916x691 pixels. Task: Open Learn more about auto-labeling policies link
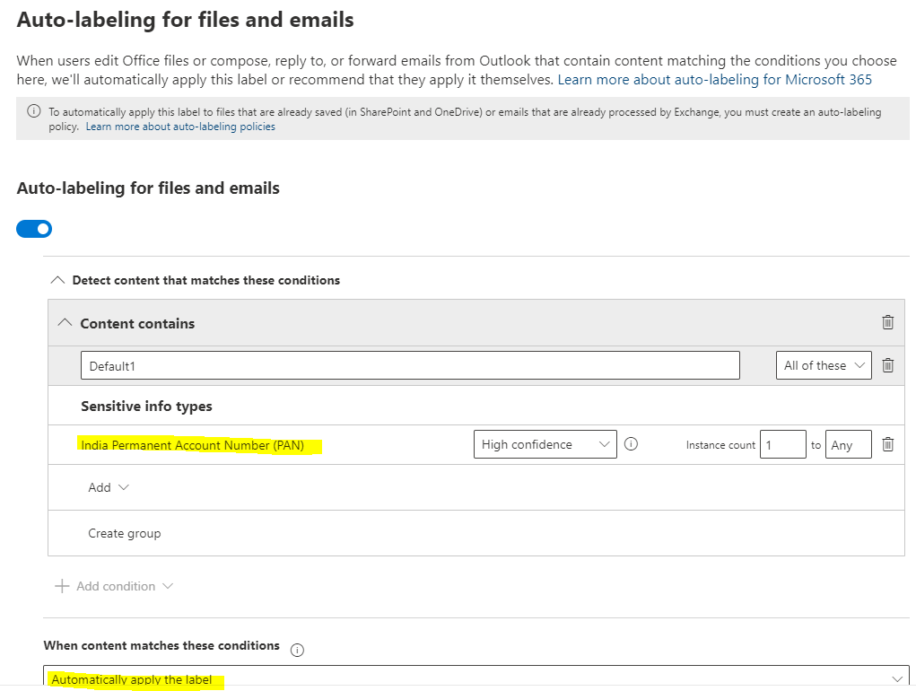180,127
